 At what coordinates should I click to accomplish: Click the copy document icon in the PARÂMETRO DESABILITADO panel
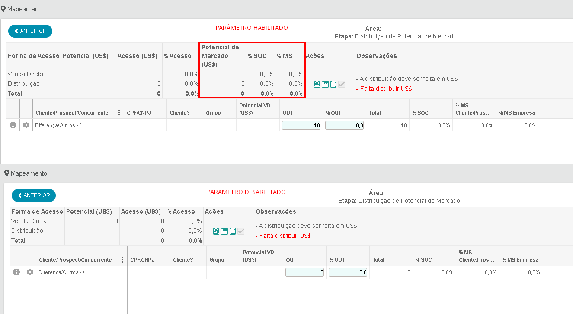click(x=233, y=231)
